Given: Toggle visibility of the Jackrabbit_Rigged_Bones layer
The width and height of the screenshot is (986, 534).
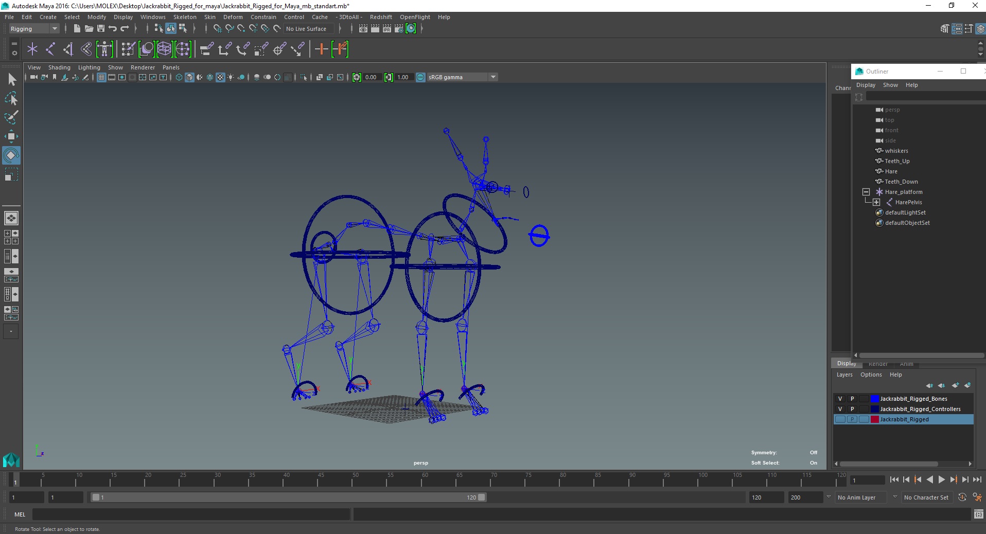Looking at the screenshot, I should point(840,399).
